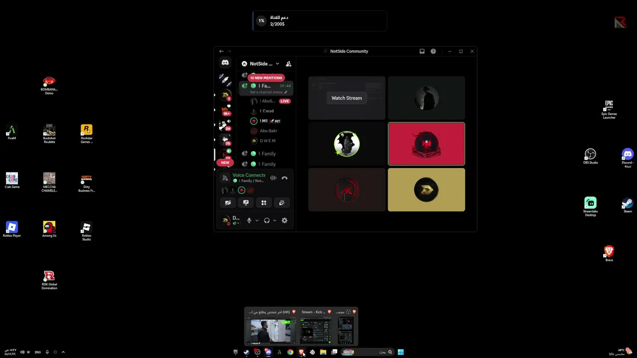The height and width of the screenshot is (358, 637).
Task: Select AbuS user with LIVE badge
Action: tap(270, 101)
